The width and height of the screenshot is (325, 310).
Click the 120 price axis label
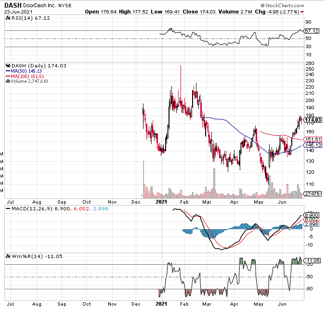pyautogui.click(x=310, y=172)
